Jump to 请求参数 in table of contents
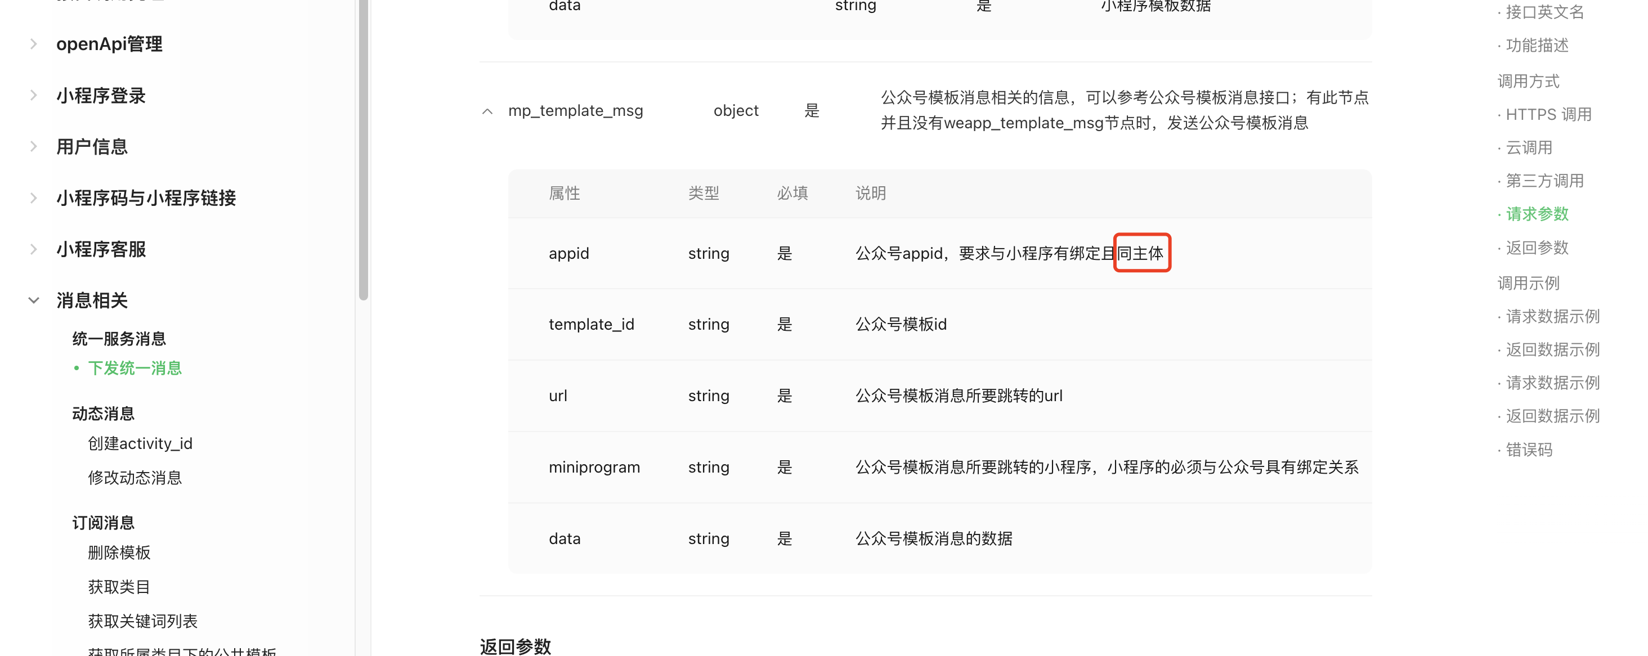 click(1537, 214)
